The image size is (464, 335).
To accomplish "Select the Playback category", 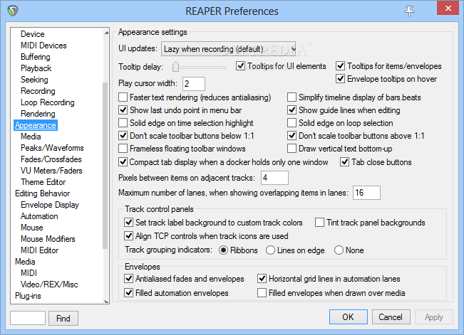I will [36, 68].
